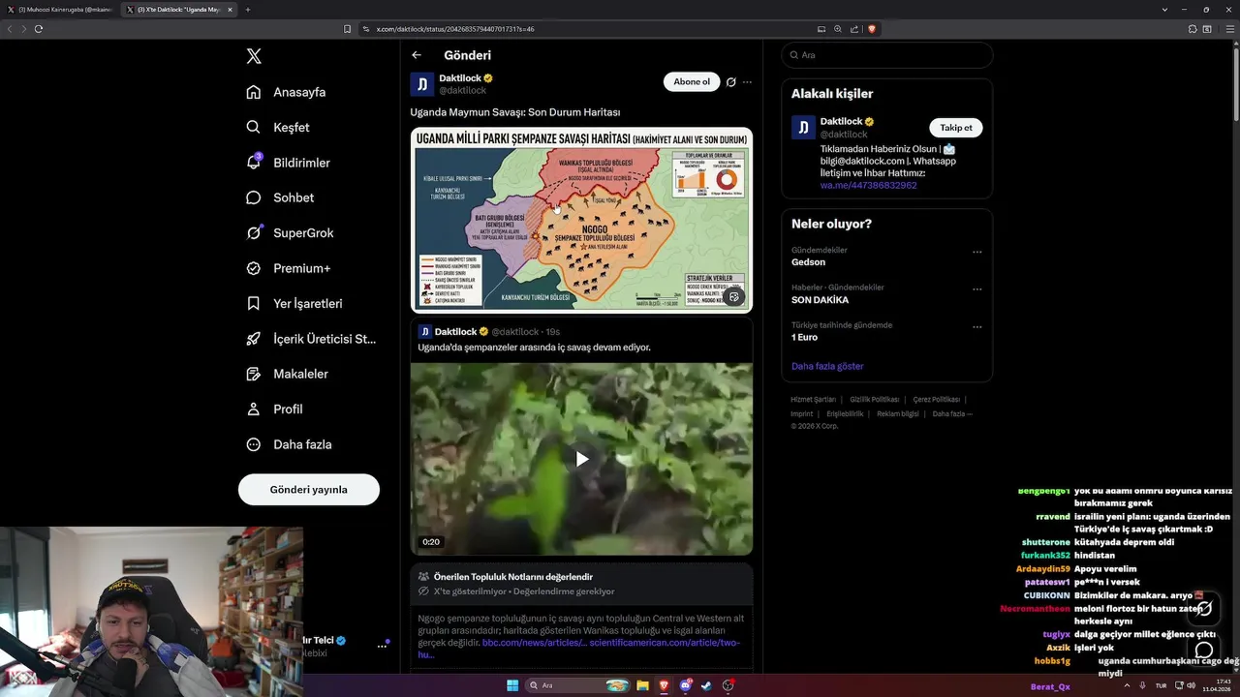Click image icon on map corner

(734, 297)
